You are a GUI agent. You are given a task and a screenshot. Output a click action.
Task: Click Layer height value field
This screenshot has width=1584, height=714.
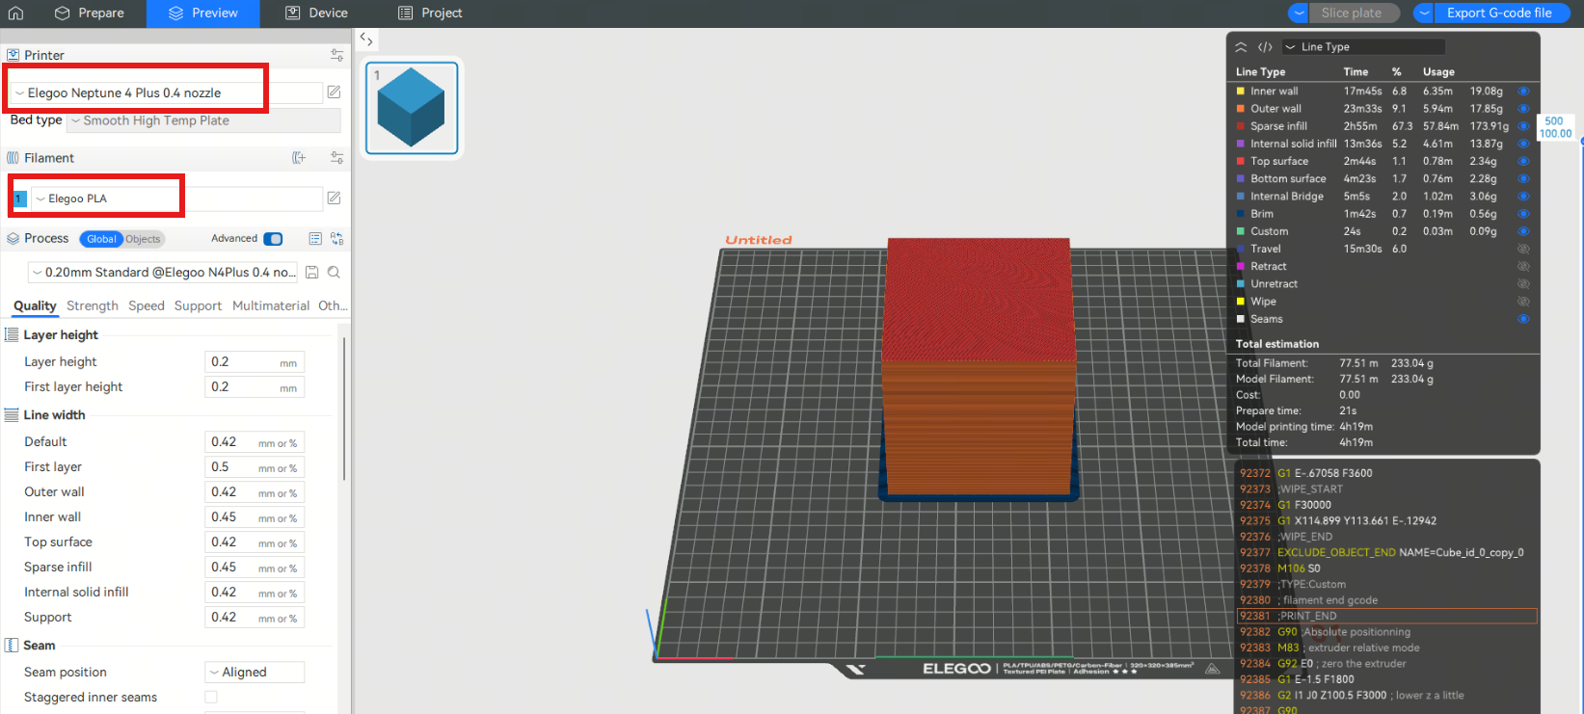[x=255, y=361]
